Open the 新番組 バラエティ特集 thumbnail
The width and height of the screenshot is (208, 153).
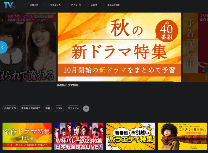tap(131, 136)
